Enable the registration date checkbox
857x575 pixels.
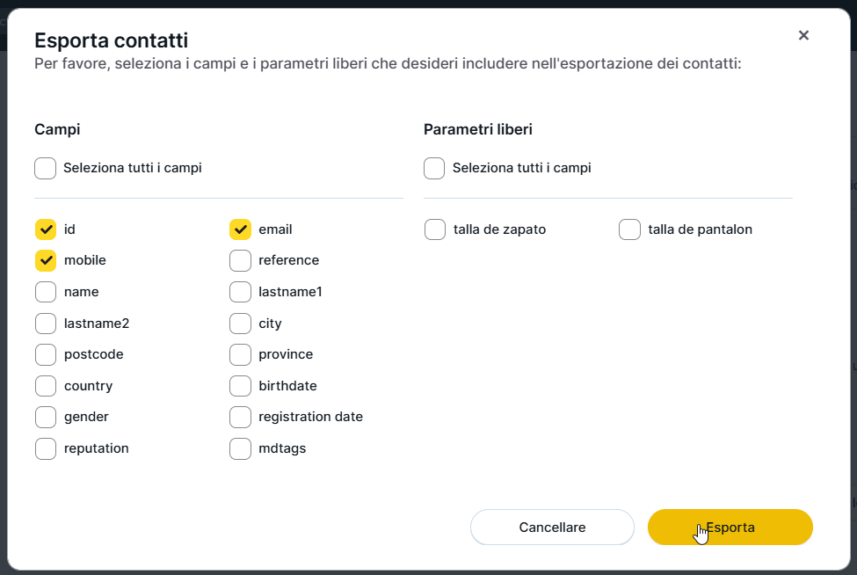pyautogui.click(x=240, y=417)
